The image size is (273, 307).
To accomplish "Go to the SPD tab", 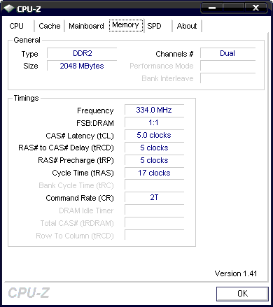I will (x=154, y=26).
